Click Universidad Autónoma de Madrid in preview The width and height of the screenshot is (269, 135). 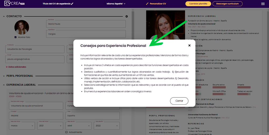tap(203, 114)
